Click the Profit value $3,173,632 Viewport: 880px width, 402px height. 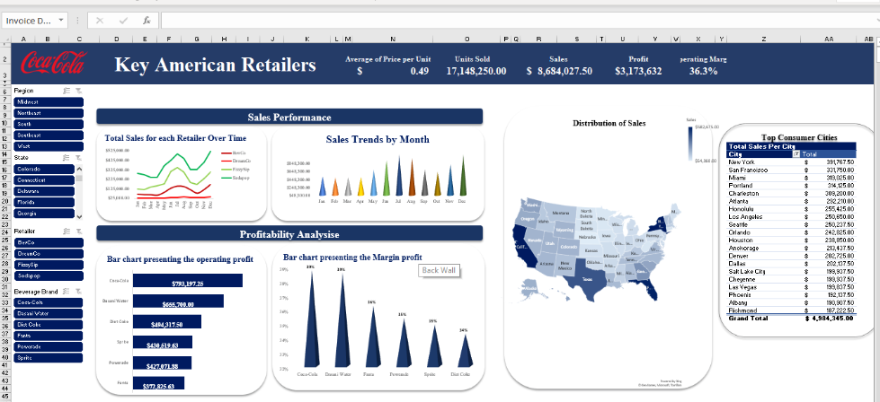638,71
